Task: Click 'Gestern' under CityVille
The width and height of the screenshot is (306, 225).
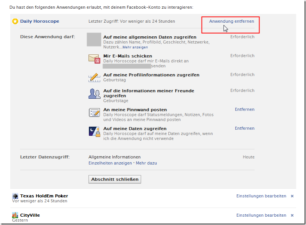Action: point(20,220)
